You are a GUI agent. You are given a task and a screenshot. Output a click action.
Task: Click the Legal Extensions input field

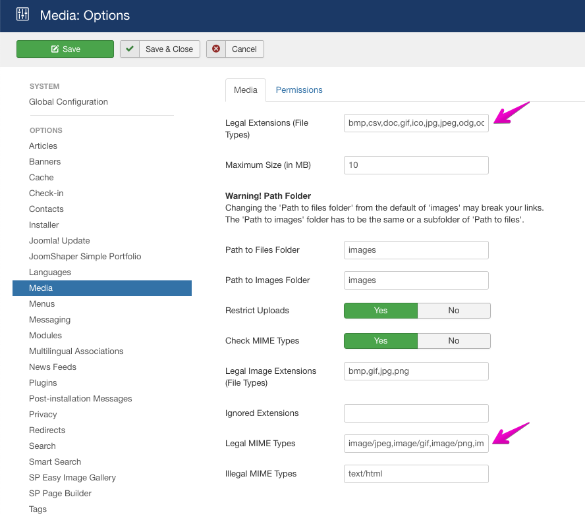point(416,123)
